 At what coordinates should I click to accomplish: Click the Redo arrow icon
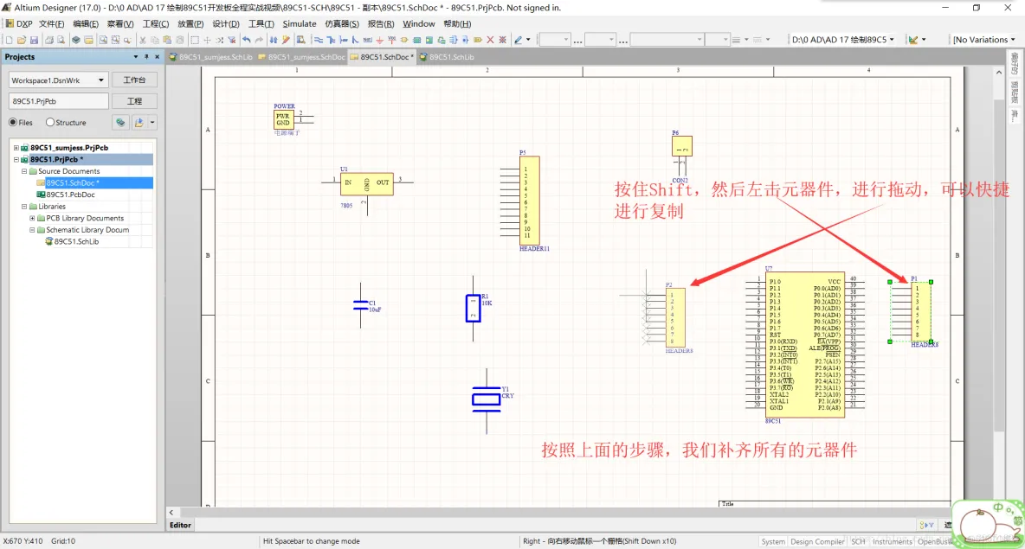pyautogui.click(x=259, y=40)
